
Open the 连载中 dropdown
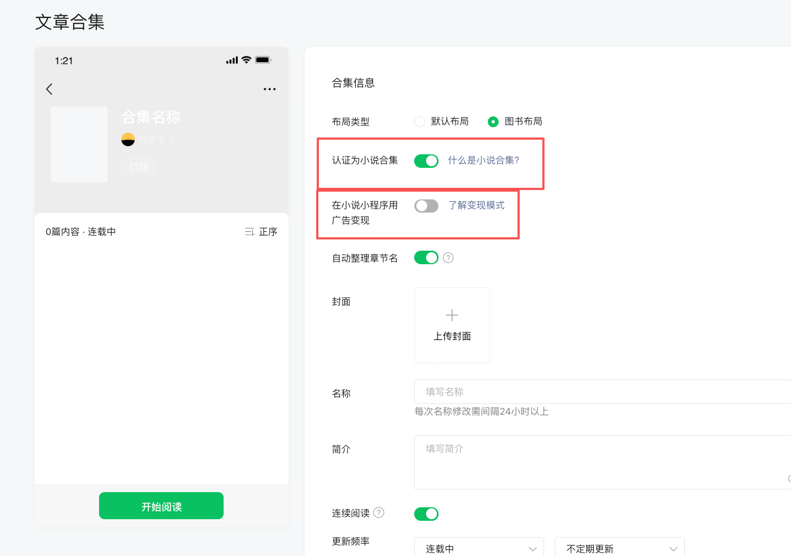(x=479, y=548)
